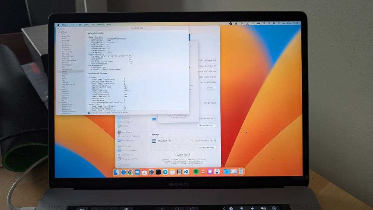Click the Apple logo menu
Screen dimensions: 373x210
coord(58,25)
